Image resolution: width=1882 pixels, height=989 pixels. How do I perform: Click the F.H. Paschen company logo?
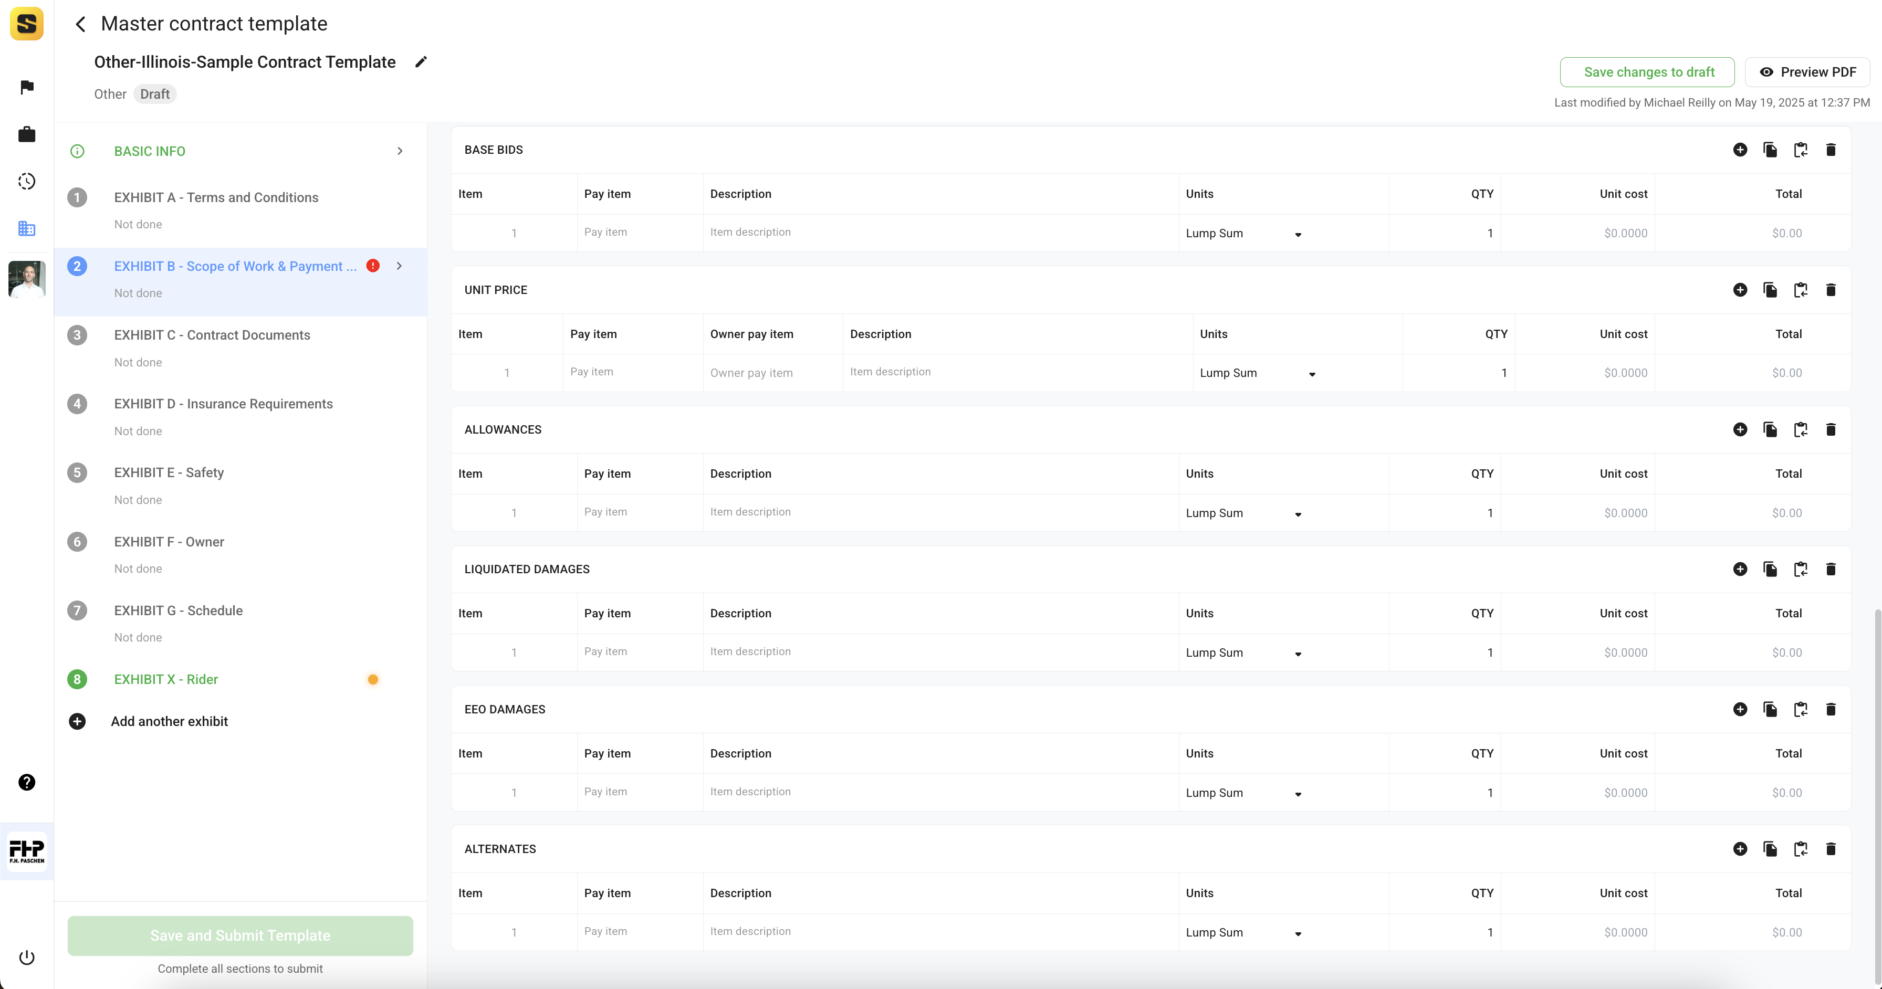[x=27, y=851]
